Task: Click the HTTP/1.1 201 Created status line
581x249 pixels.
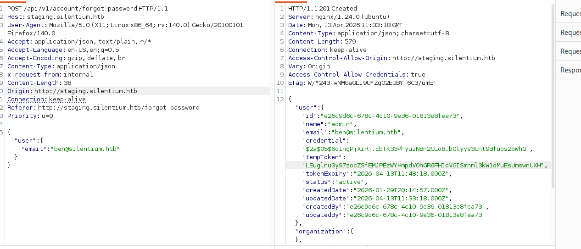Action: [322, 9]
